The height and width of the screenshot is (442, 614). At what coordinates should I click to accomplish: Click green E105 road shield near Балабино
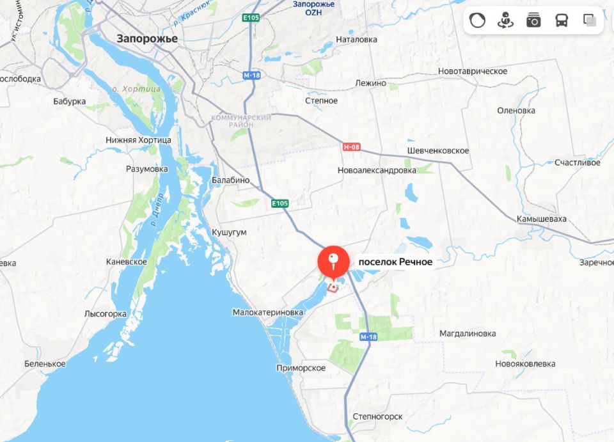(280, 203)
